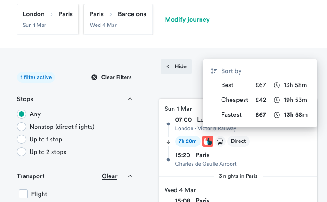Click the bus transport icon
Image resolution: width=327 pixels, height=202 pixels.
coord(220,141)
